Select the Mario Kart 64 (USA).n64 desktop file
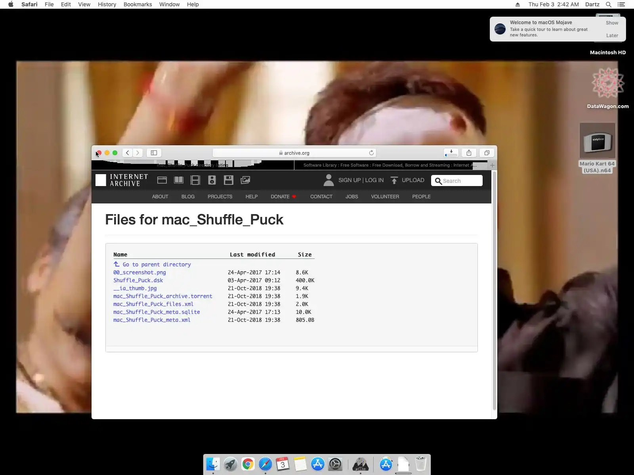This screenshot has height=475, width=634. 597,148
